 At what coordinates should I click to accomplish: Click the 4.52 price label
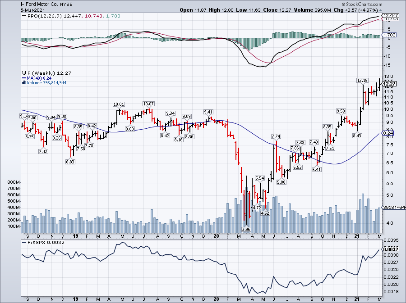coord(265,213)
